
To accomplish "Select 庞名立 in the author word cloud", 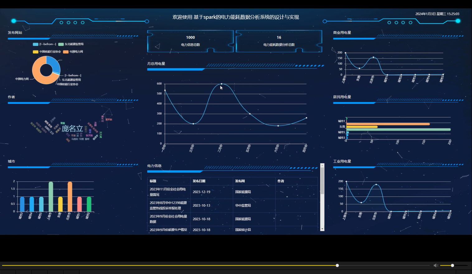I will (x=72, y=128).
